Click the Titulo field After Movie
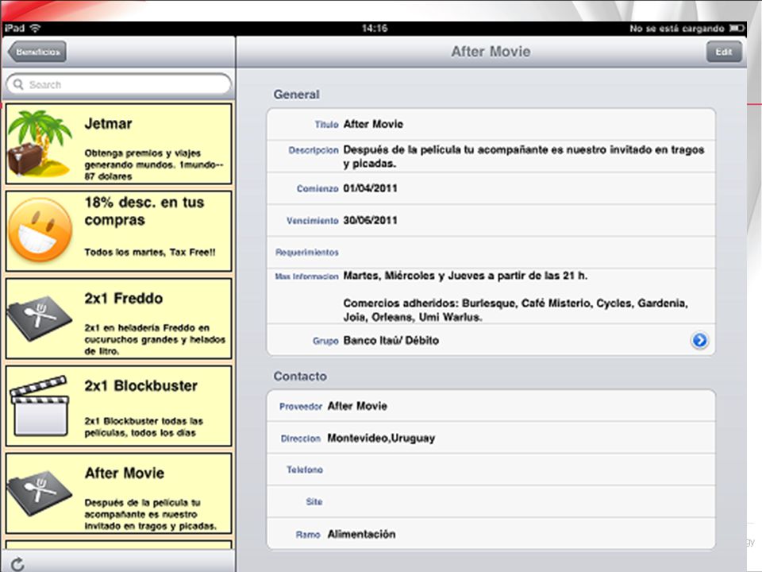Screen dimensions: 762x572 (x=373, y=124)
